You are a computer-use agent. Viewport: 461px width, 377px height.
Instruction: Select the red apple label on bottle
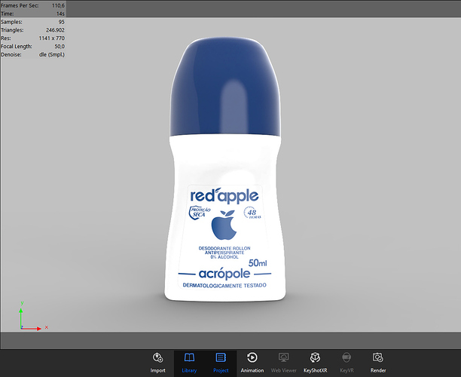tap(225, 238)
